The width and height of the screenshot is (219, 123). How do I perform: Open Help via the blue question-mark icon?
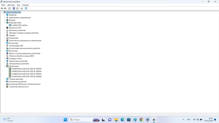(x=14, y=9)
